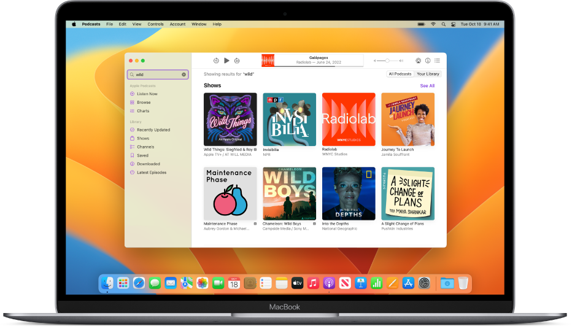Open the File menu
Viewport: 572px width, 329px height.
109,24
